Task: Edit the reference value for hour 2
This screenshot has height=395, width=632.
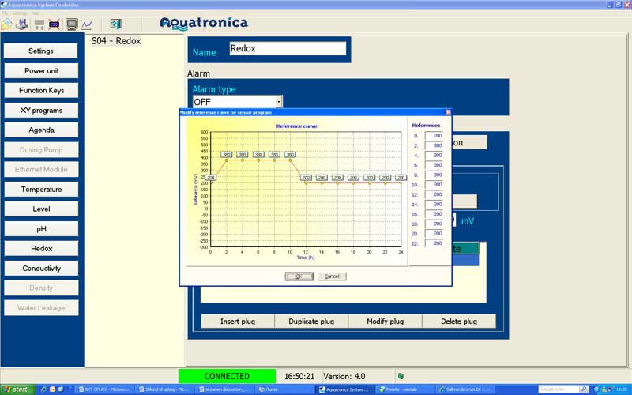Action: (434, 145)
